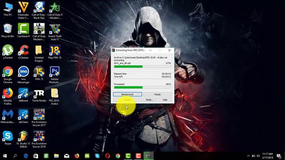Select the Camtasia 9 desktop shortcut

coord(23,31)
